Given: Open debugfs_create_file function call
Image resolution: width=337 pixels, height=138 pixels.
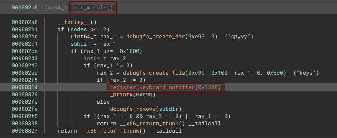Looking at the screenshot, I should (x=154, y=73).
